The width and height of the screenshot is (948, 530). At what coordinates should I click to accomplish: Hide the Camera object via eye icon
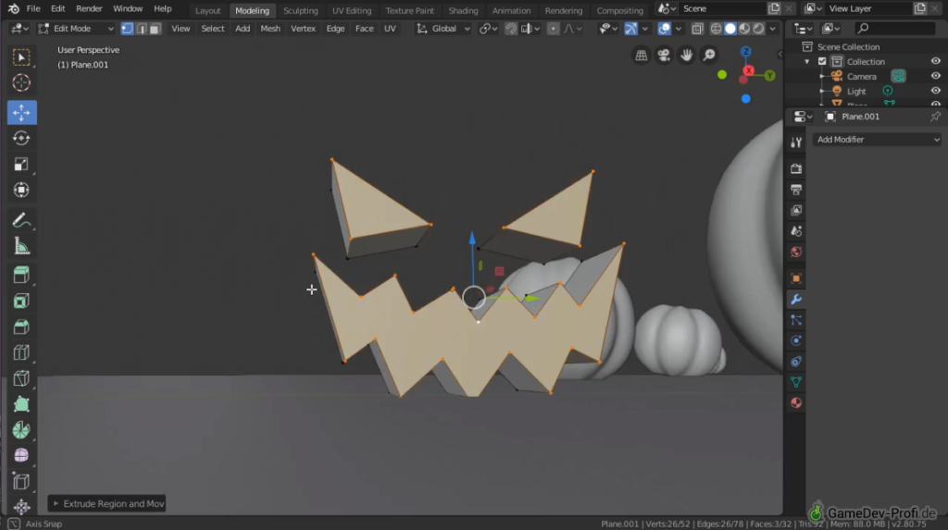[x=935, y=76]
